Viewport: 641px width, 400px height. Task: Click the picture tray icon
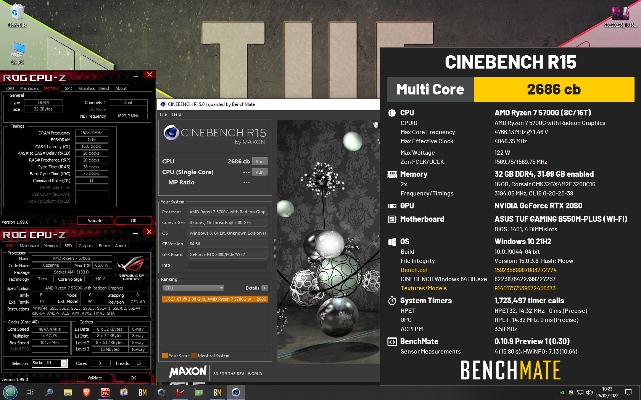(571, 392)
